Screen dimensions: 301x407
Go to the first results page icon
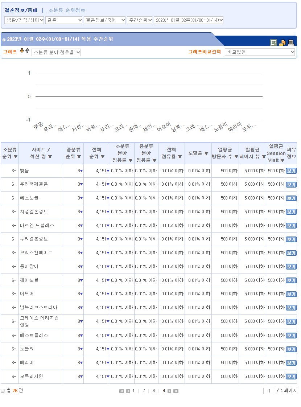click(121, 391)
